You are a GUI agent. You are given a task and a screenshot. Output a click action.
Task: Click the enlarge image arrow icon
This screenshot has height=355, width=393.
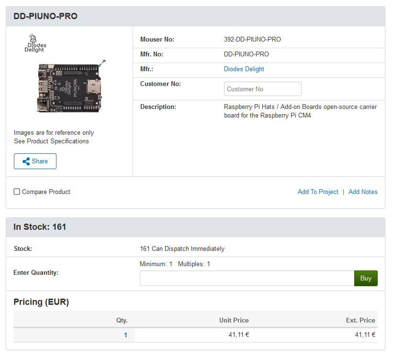coord(102,63)
